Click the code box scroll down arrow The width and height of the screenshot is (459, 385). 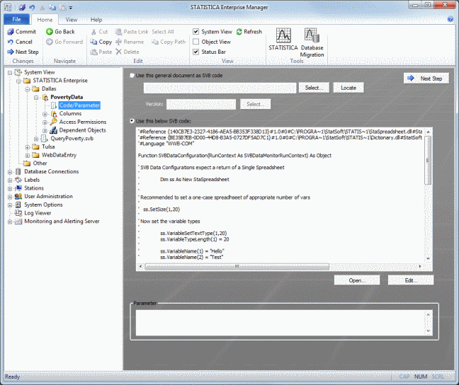428,258
